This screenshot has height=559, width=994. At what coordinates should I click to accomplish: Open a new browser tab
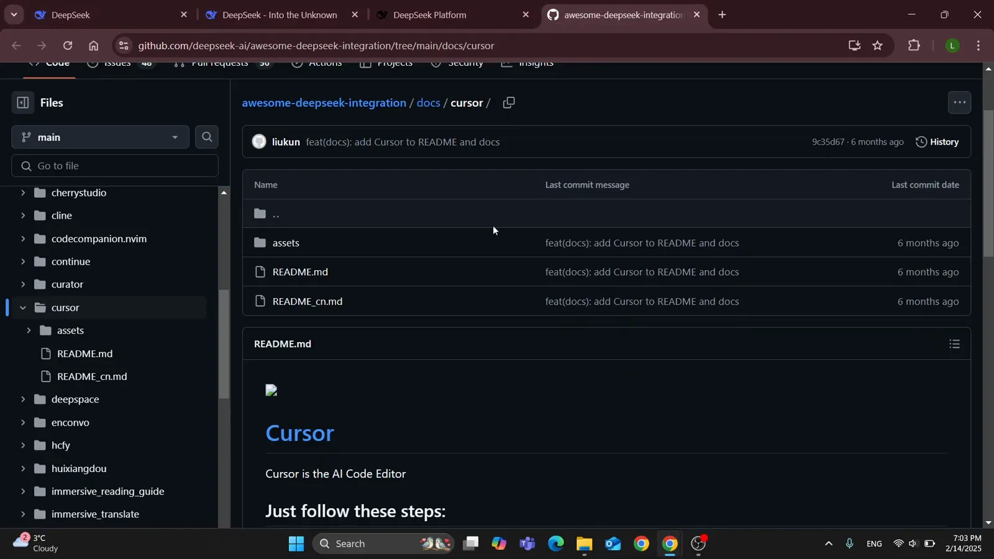click(722, 15)
